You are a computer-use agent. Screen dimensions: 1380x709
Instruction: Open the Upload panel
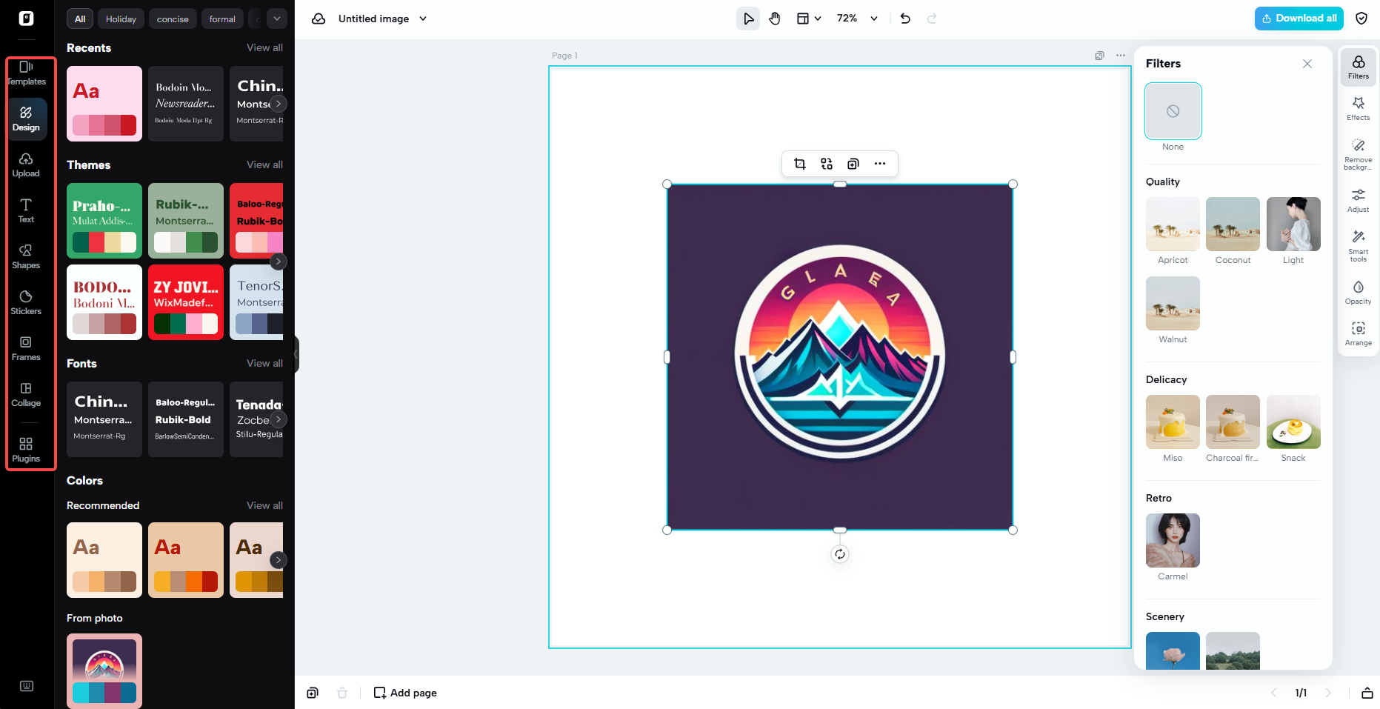(x=26, y=165)
